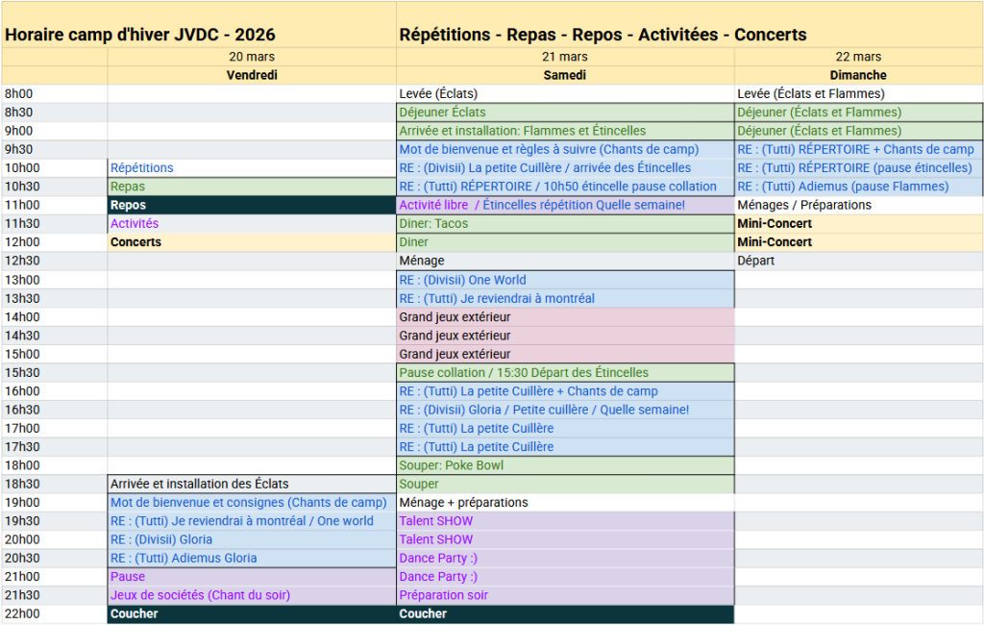The height and width of the screenshot is (625, 984).
Task: Click the 'Vendredi' column header cell
Action: [251, 75]
